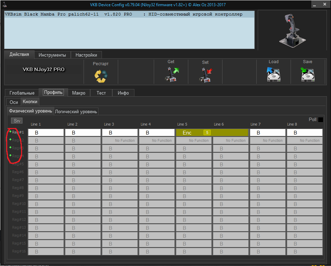Select the Reg#1 Line 4 button cell
331x266 pixels.
coord(157,132)
